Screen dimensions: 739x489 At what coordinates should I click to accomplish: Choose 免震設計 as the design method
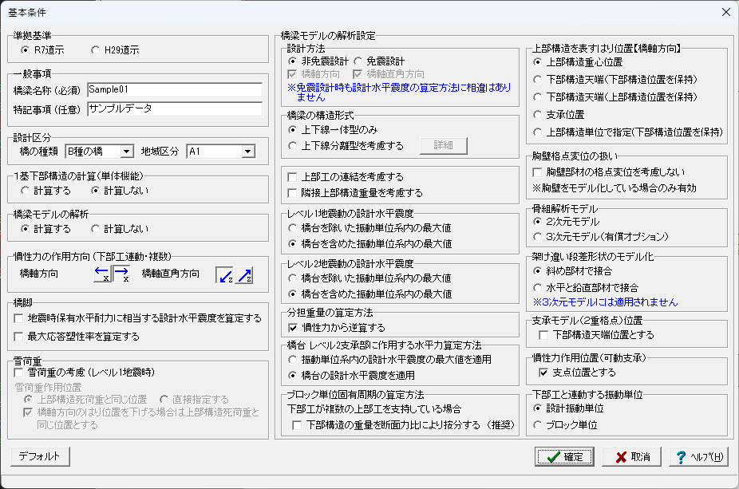point(358,61)
